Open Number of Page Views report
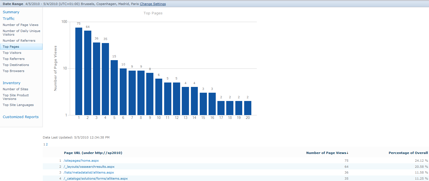Screen dimensions: 429x181 coord(21,25)
